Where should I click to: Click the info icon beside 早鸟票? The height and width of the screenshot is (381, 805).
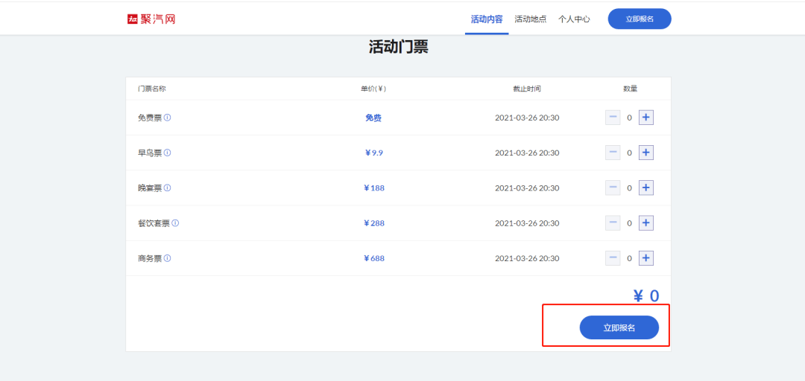click(x=168, y=153)
